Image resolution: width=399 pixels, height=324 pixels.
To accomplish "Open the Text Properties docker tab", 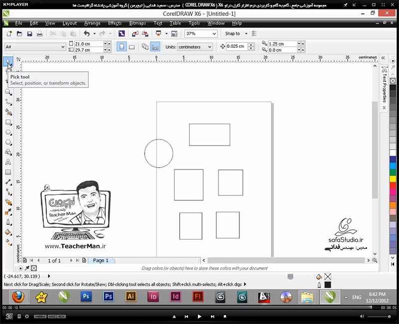I will coord(384,84).
